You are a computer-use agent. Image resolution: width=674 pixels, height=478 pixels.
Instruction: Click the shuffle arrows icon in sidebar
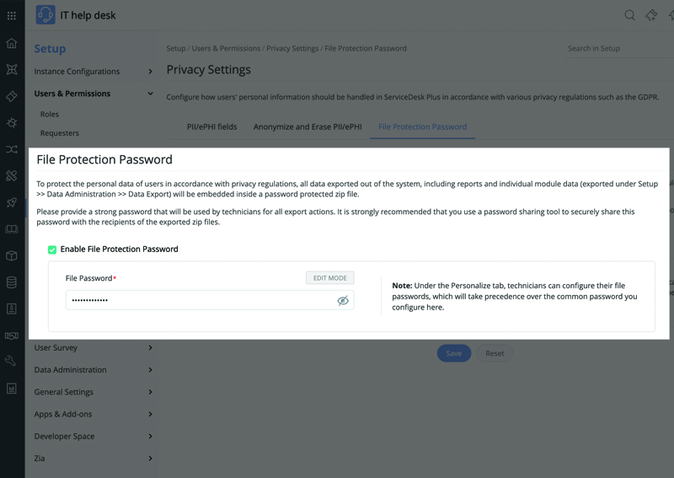coord(11,150)
